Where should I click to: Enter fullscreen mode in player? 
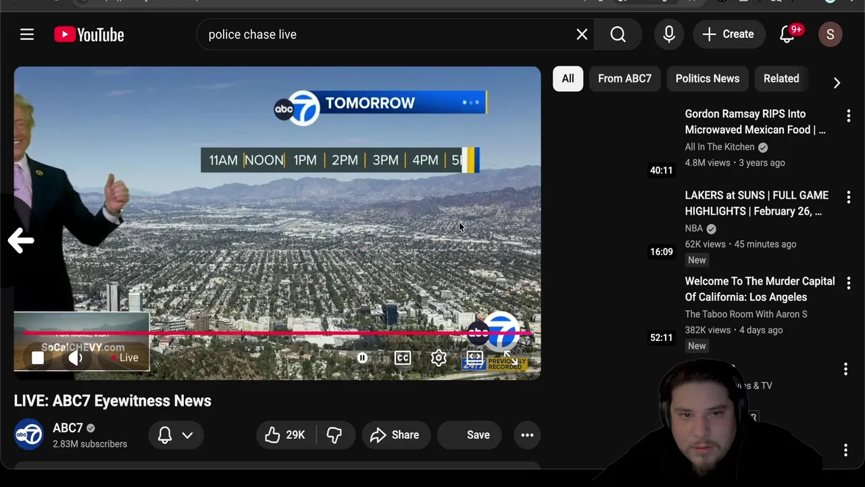(x=511, y=358)
